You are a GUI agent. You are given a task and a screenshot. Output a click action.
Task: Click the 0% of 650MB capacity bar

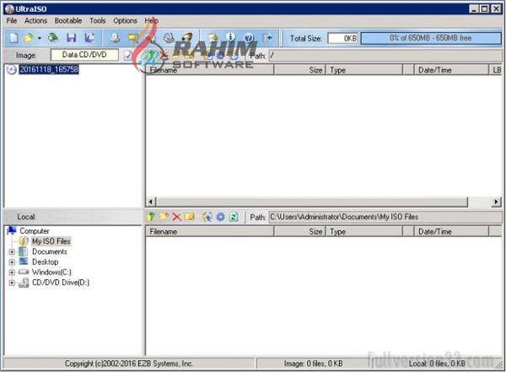pos(431,38)
